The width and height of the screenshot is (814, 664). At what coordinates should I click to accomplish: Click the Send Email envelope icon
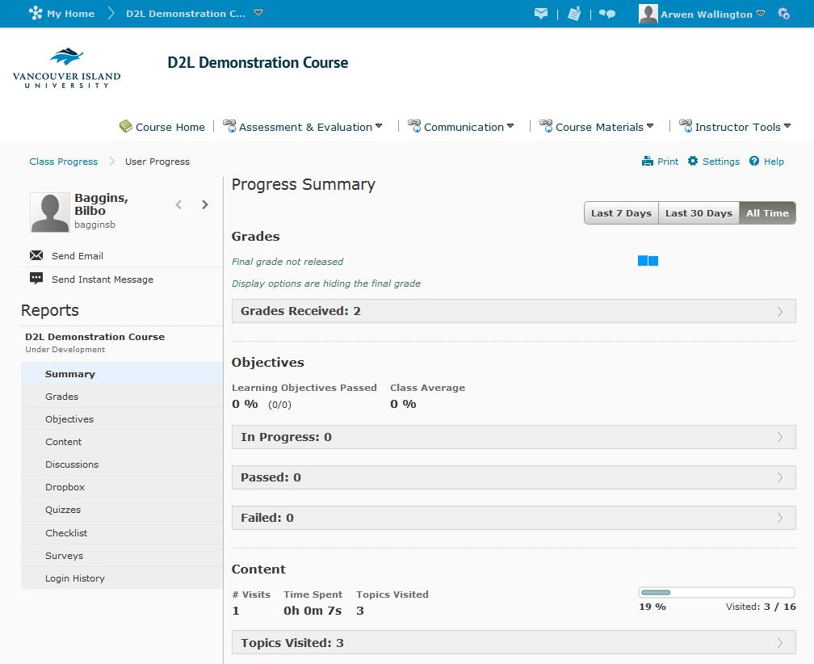pyautogui.click(x=36, y=255)
